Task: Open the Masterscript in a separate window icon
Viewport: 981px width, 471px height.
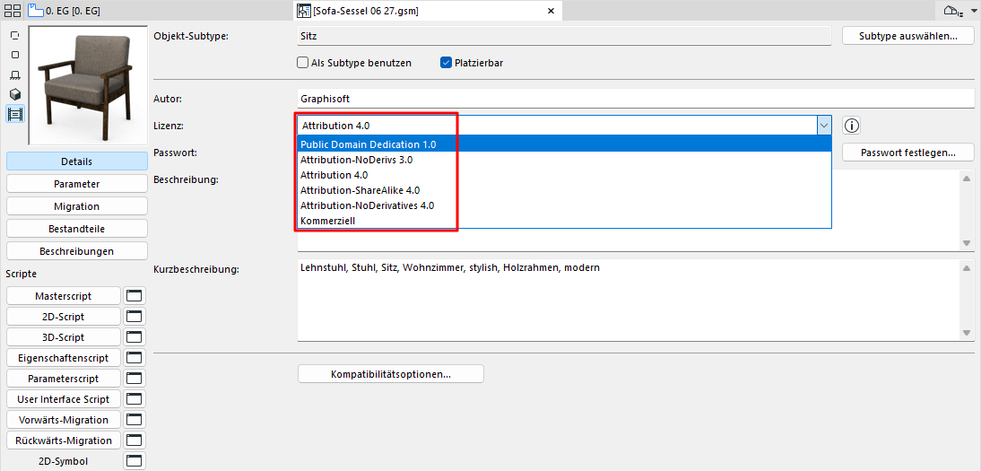Action: click(135, 296)
